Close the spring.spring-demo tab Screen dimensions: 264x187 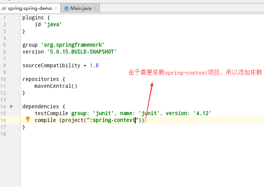(56, 8)
